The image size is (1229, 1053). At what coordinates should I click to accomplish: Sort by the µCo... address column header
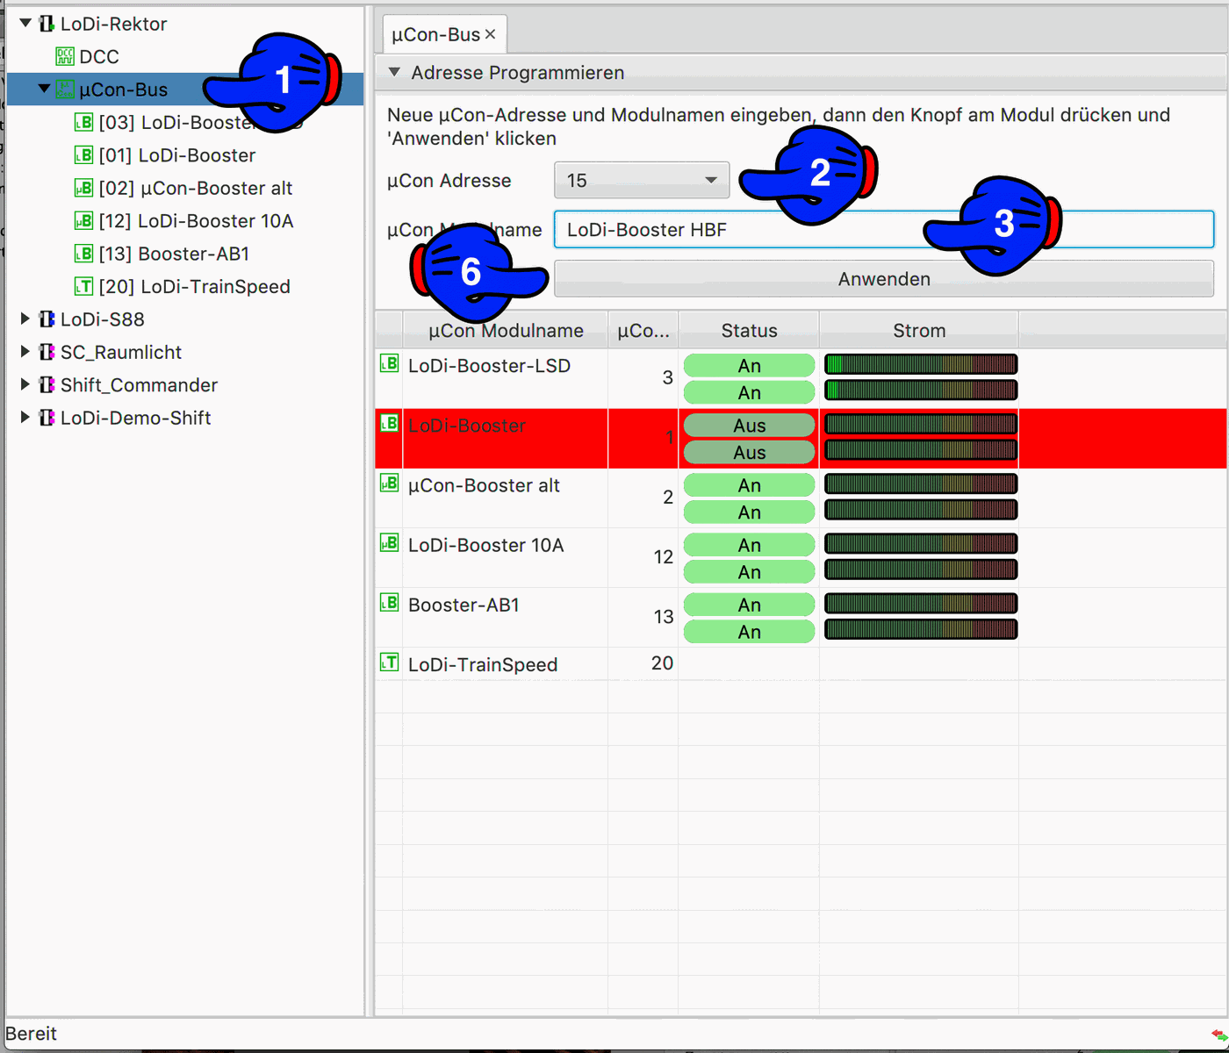click(643, 331)
